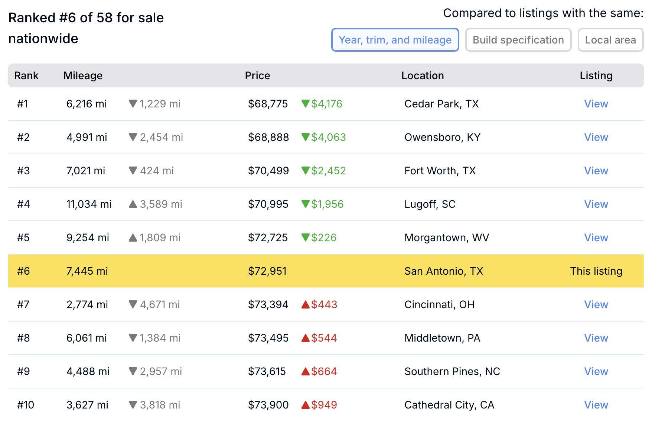The width and height of the screenshot is (652, 423).
Task: View the Middletown, PA listing
Action: [x=596, y=338]
